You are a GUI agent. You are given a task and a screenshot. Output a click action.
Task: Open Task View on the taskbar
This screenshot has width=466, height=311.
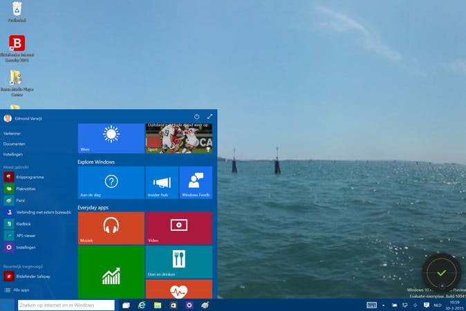126,305
